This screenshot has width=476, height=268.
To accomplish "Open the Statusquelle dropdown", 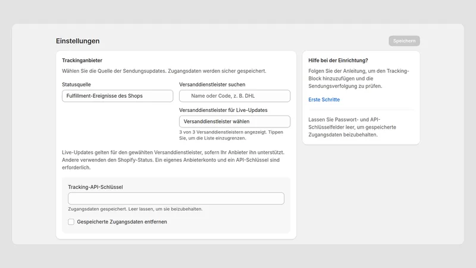I will click(x=117, y=96).
